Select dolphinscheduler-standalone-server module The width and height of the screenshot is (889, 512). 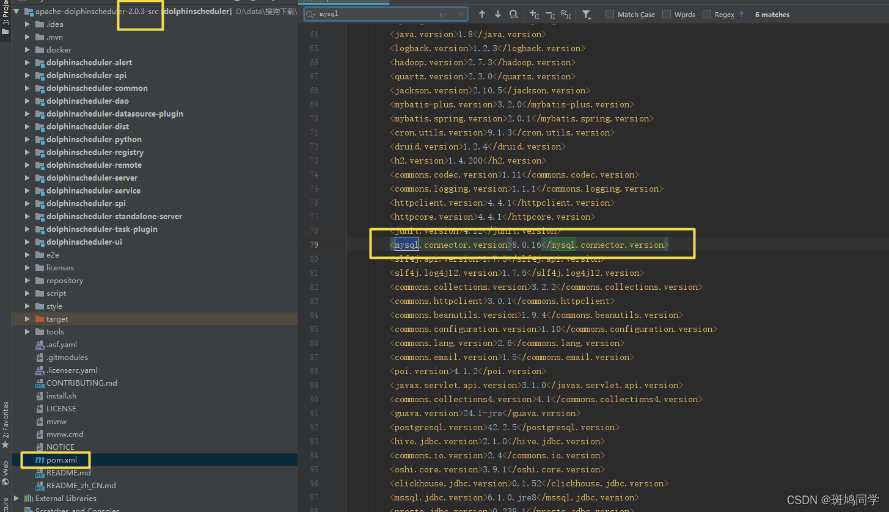(x=114, y=217)
